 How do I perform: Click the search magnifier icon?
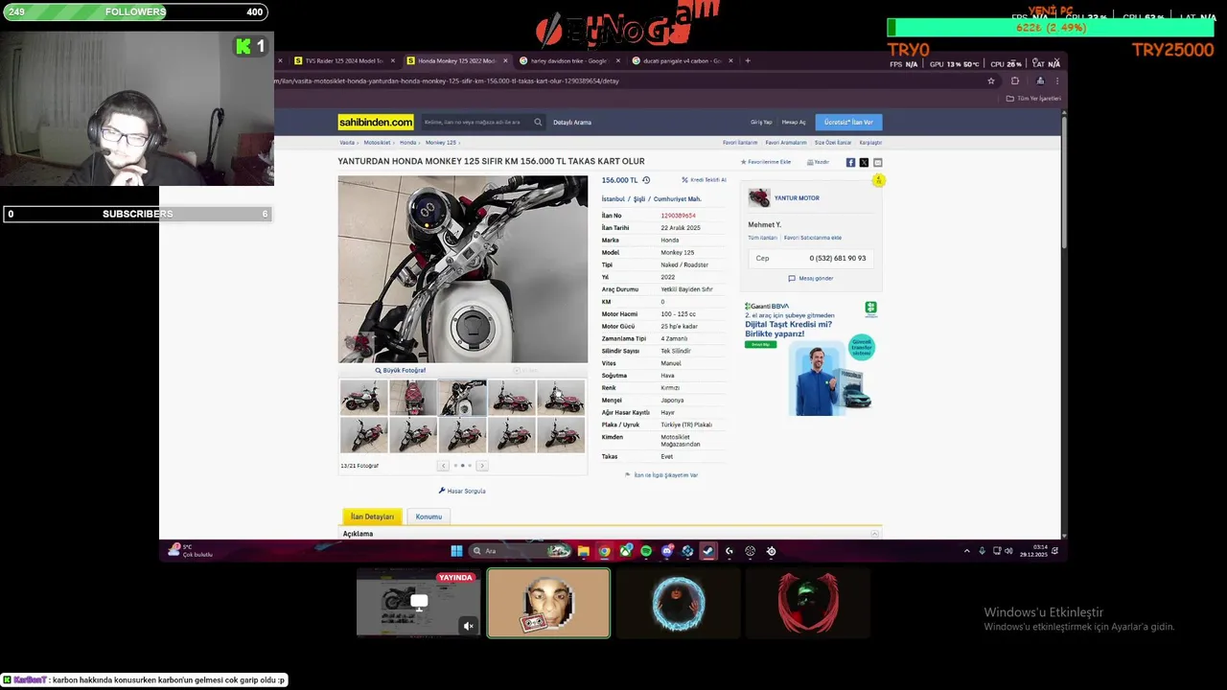(538, 122)
